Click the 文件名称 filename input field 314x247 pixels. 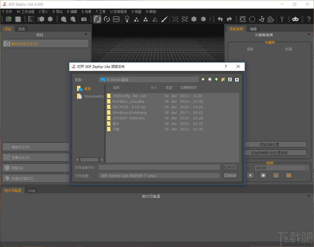click(x=159, y=167)
